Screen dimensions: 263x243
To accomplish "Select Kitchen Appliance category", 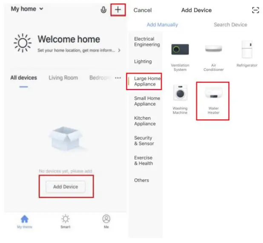I will tap(145, 121).
